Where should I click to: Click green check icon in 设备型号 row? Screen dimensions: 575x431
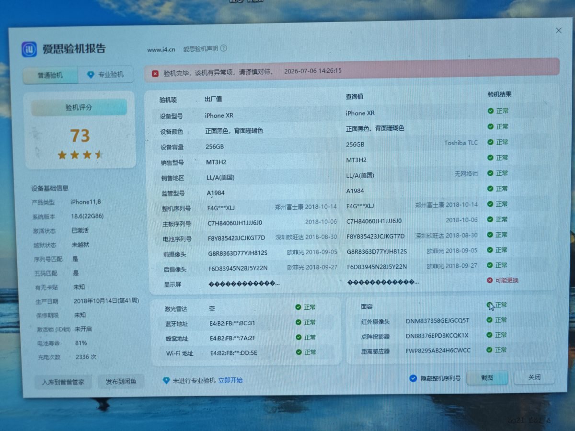click(x=490, y=111)
